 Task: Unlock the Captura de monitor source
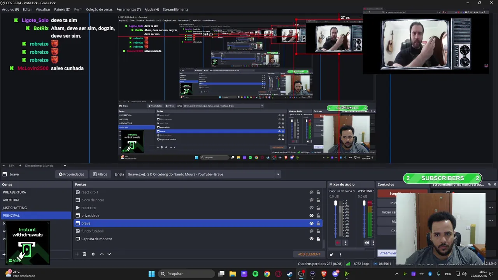click(x=318, y=239)
